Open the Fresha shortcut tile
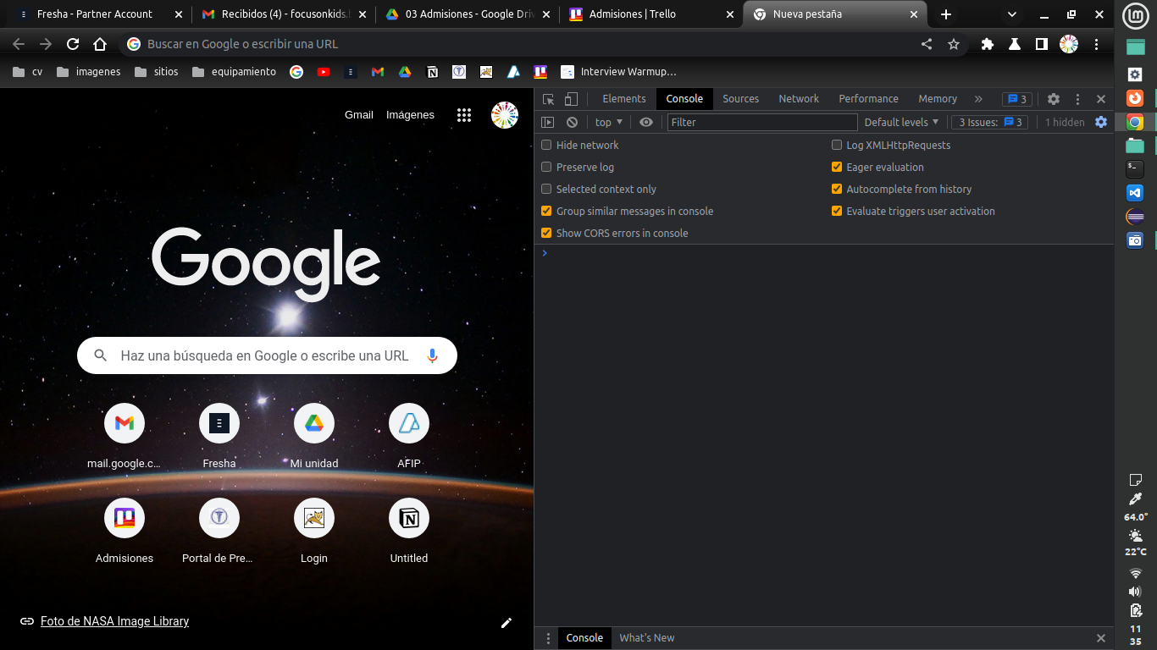The width and height of the screenshot is (1157, 650). (219, 437)
